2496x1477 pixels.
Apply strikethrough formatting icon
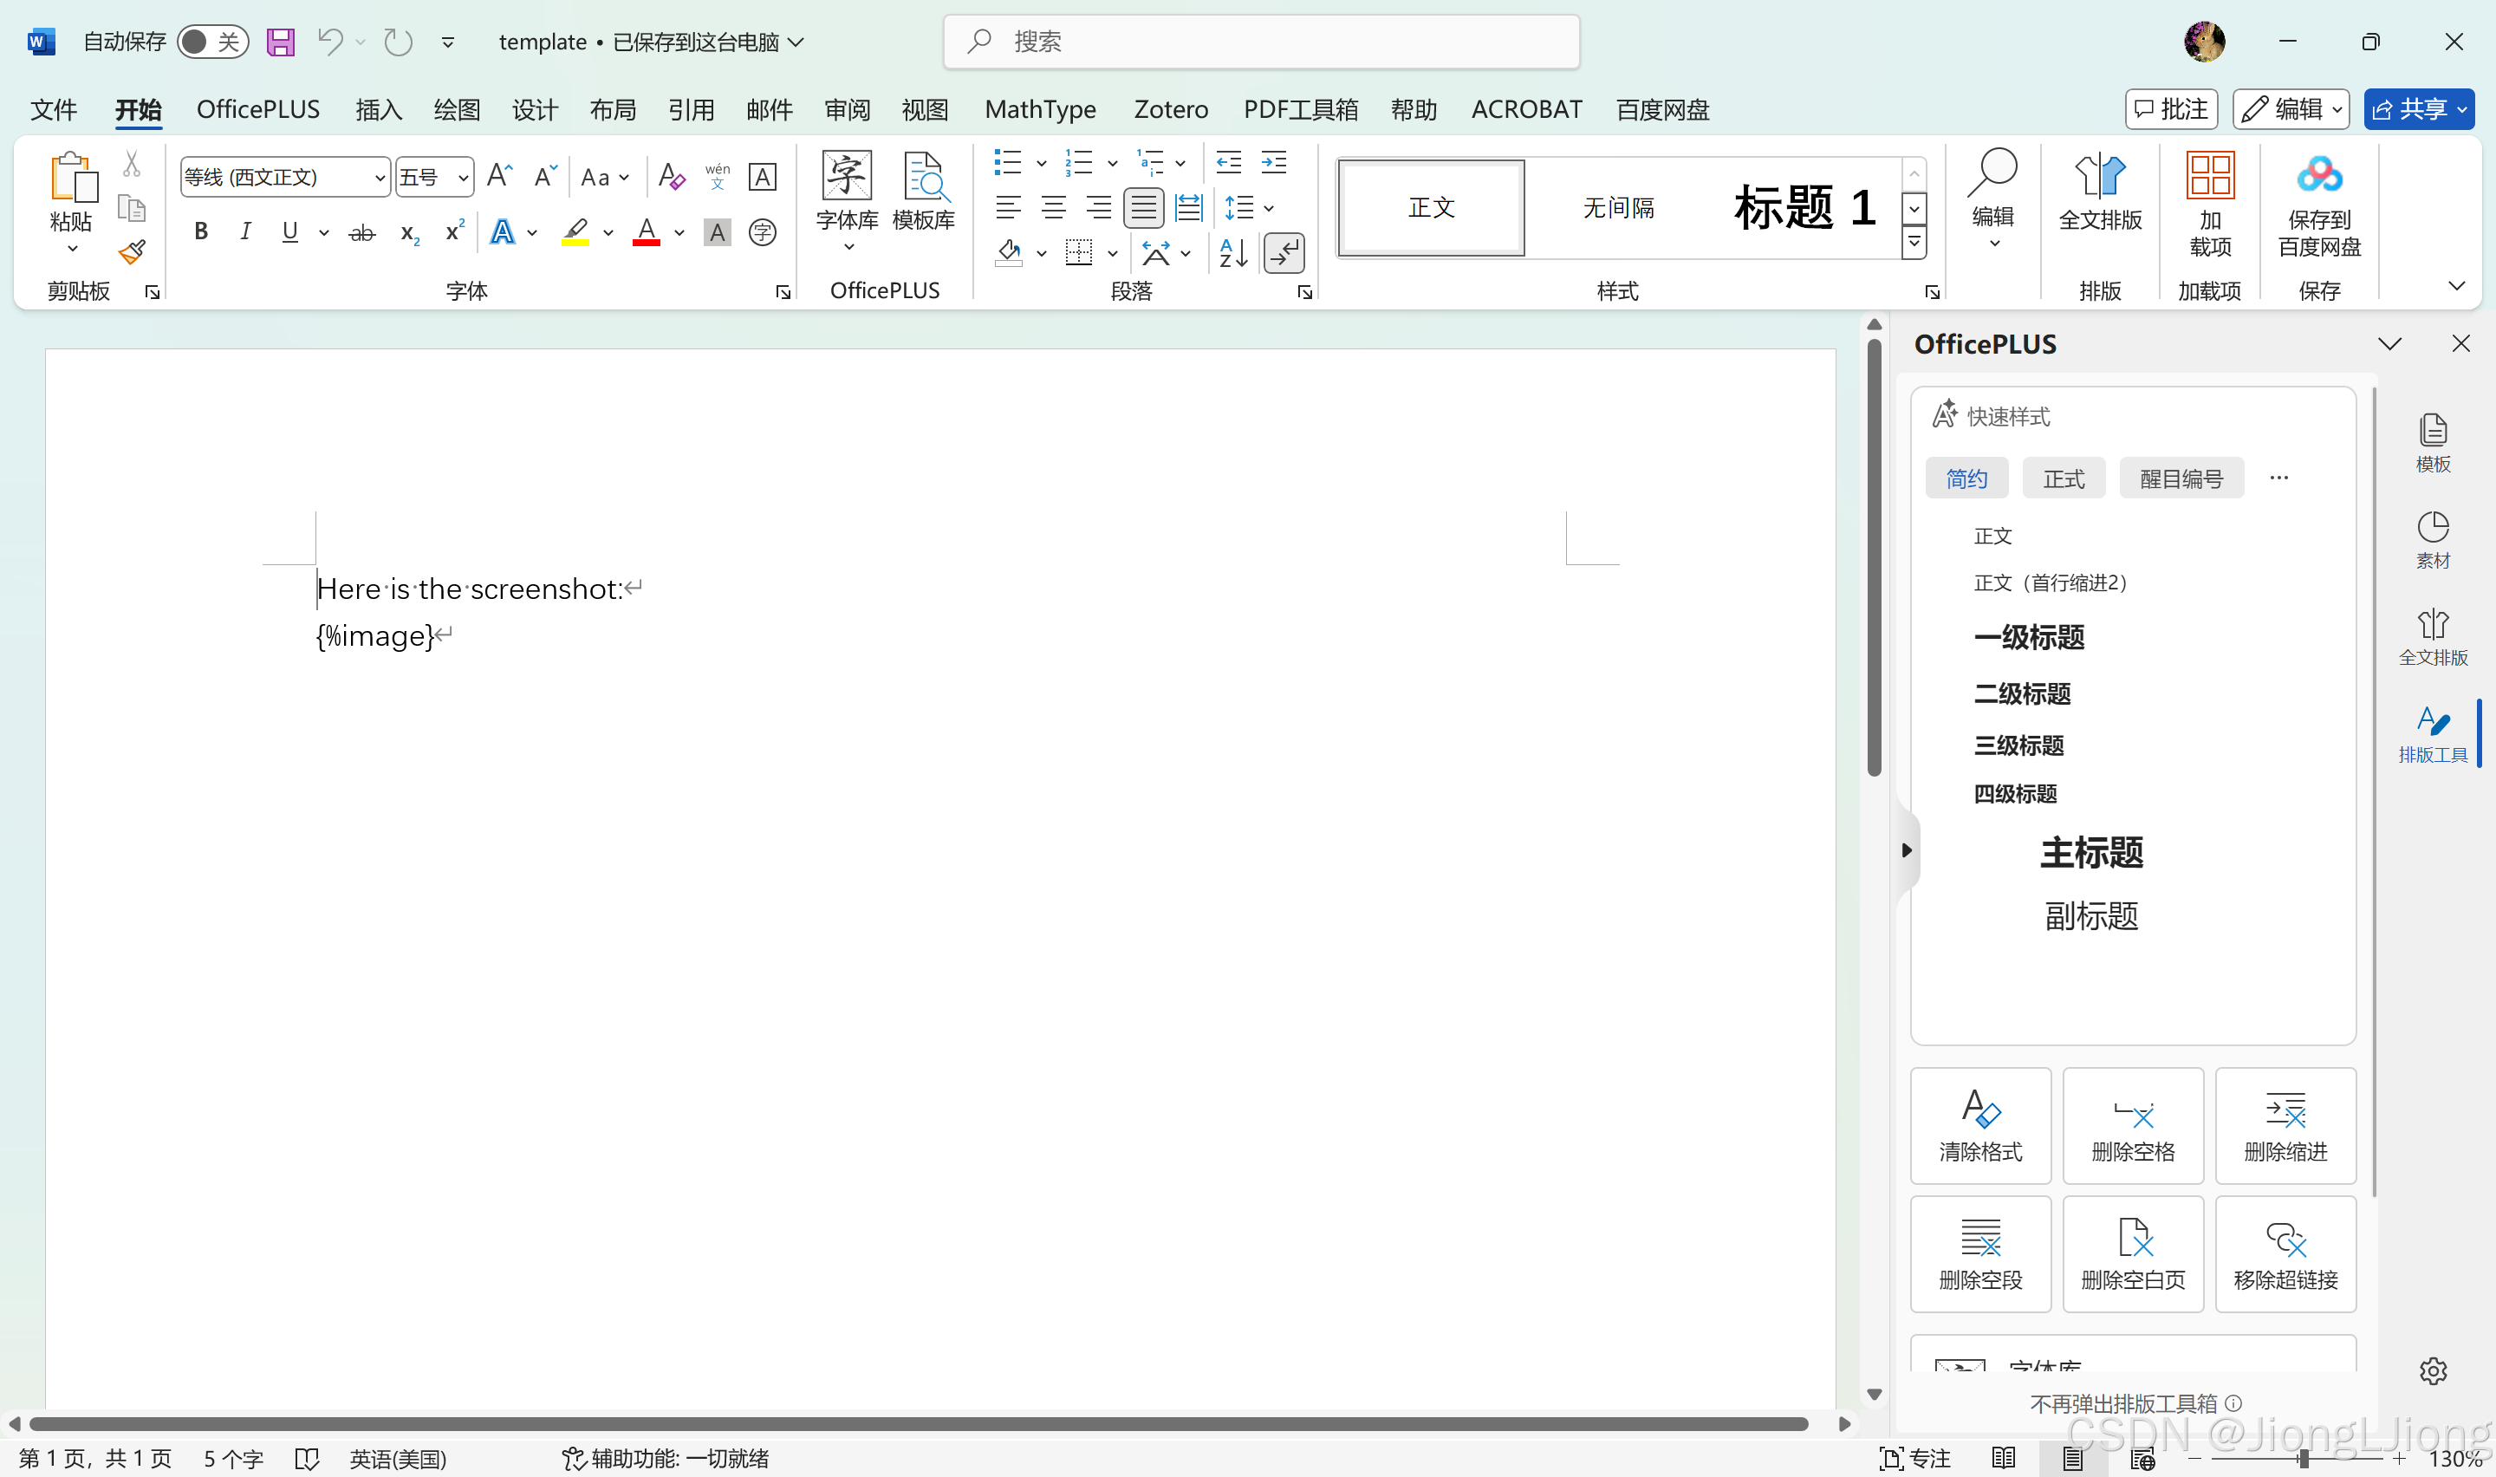362,233
